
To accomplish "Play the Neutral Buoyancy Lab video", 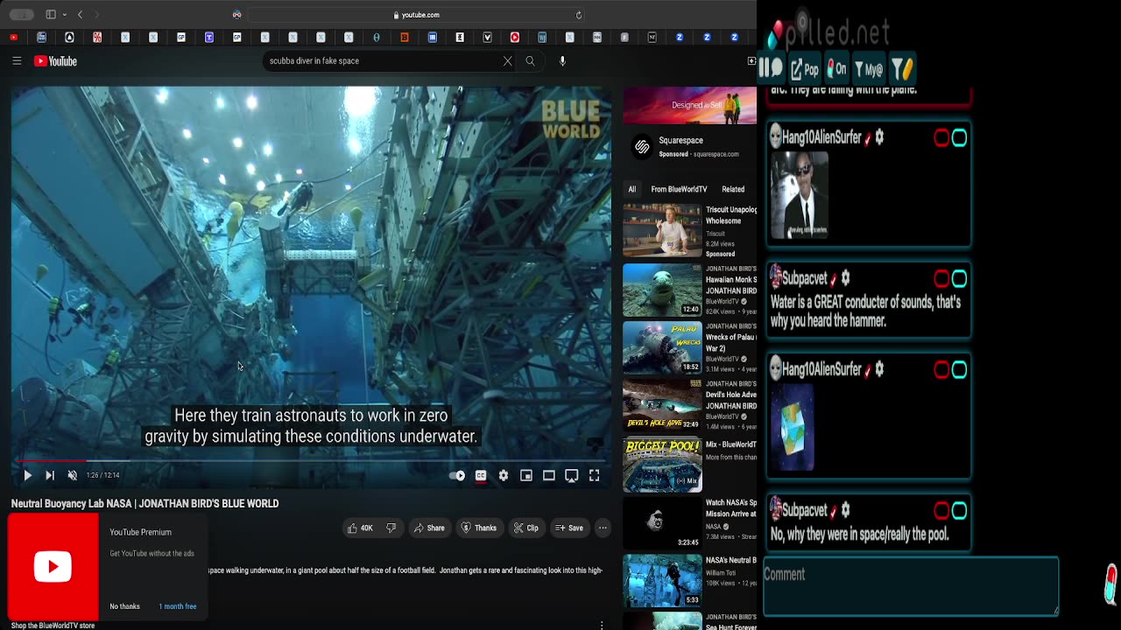I will click(27, 475).
